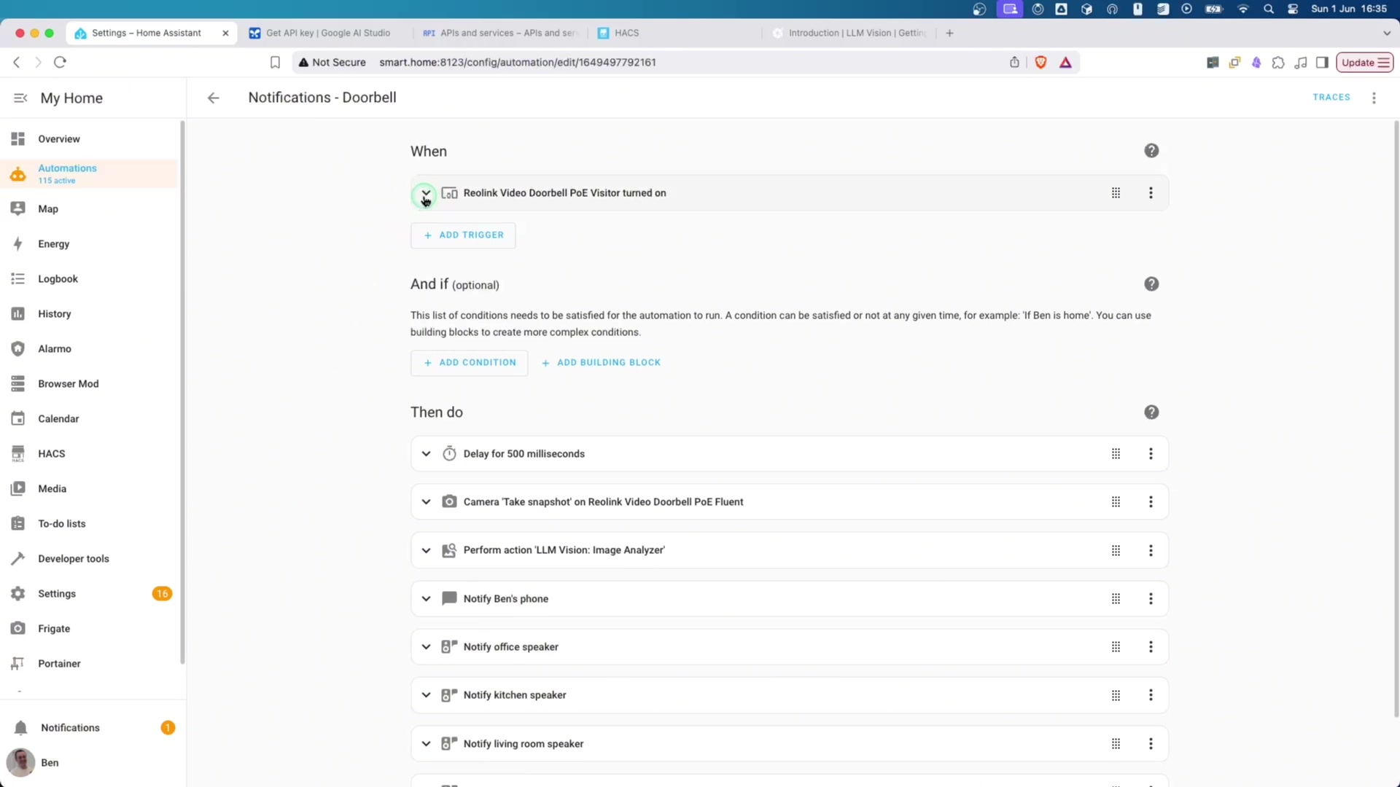Switch to the HACS browser tab

(x=626, y=33)
